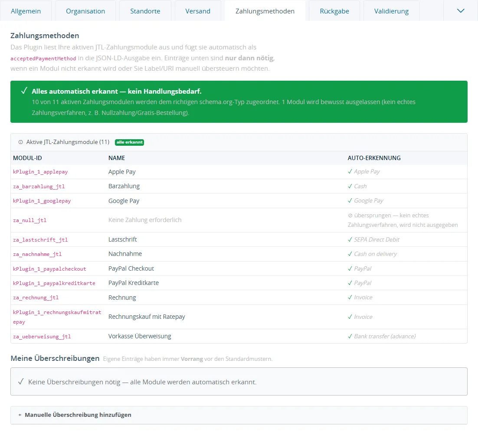Click the name Lastschrift

click(123, 239)
